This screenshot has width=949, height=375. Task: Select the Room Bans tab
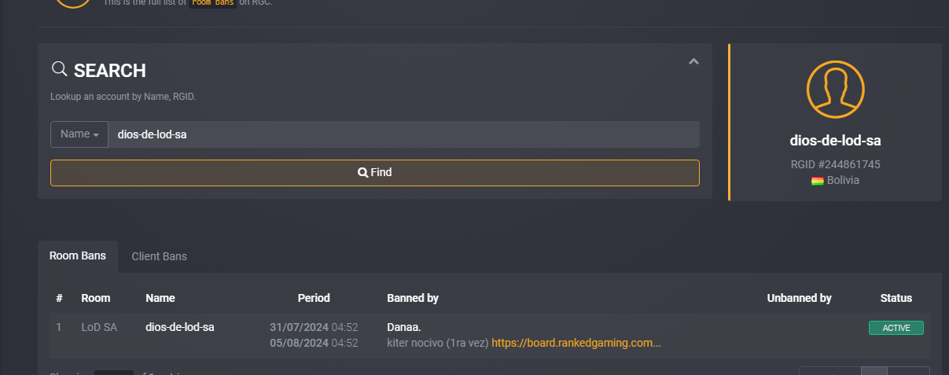(x=78, y=256)
